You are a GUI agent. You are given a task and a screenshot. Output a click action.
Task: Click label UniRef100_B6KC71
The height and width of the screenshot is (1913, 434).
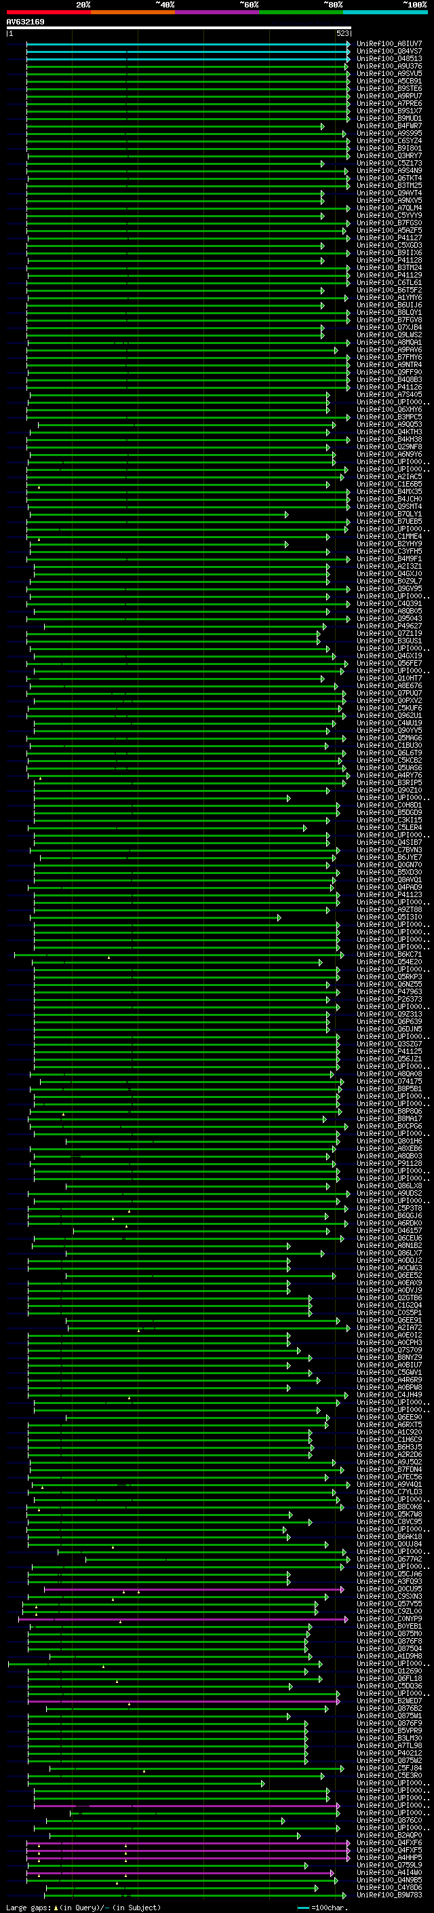pyautogui.click(x=389, y=954)
